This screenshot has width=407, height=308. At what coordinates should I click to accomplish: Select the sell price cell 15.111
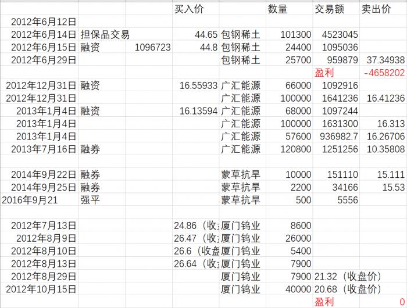coord(383,174)
